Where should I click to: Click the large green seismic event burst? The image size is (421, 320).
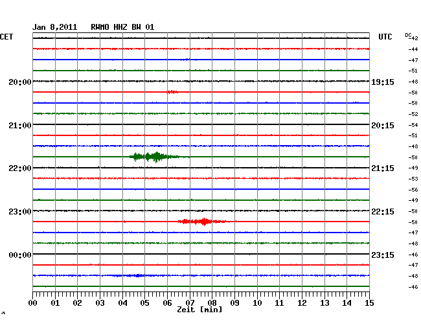155,157
